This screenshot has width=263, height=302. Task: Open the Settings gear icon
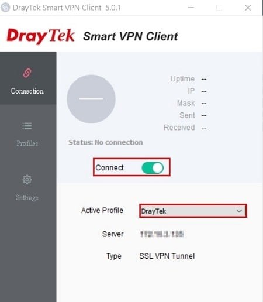27,180
